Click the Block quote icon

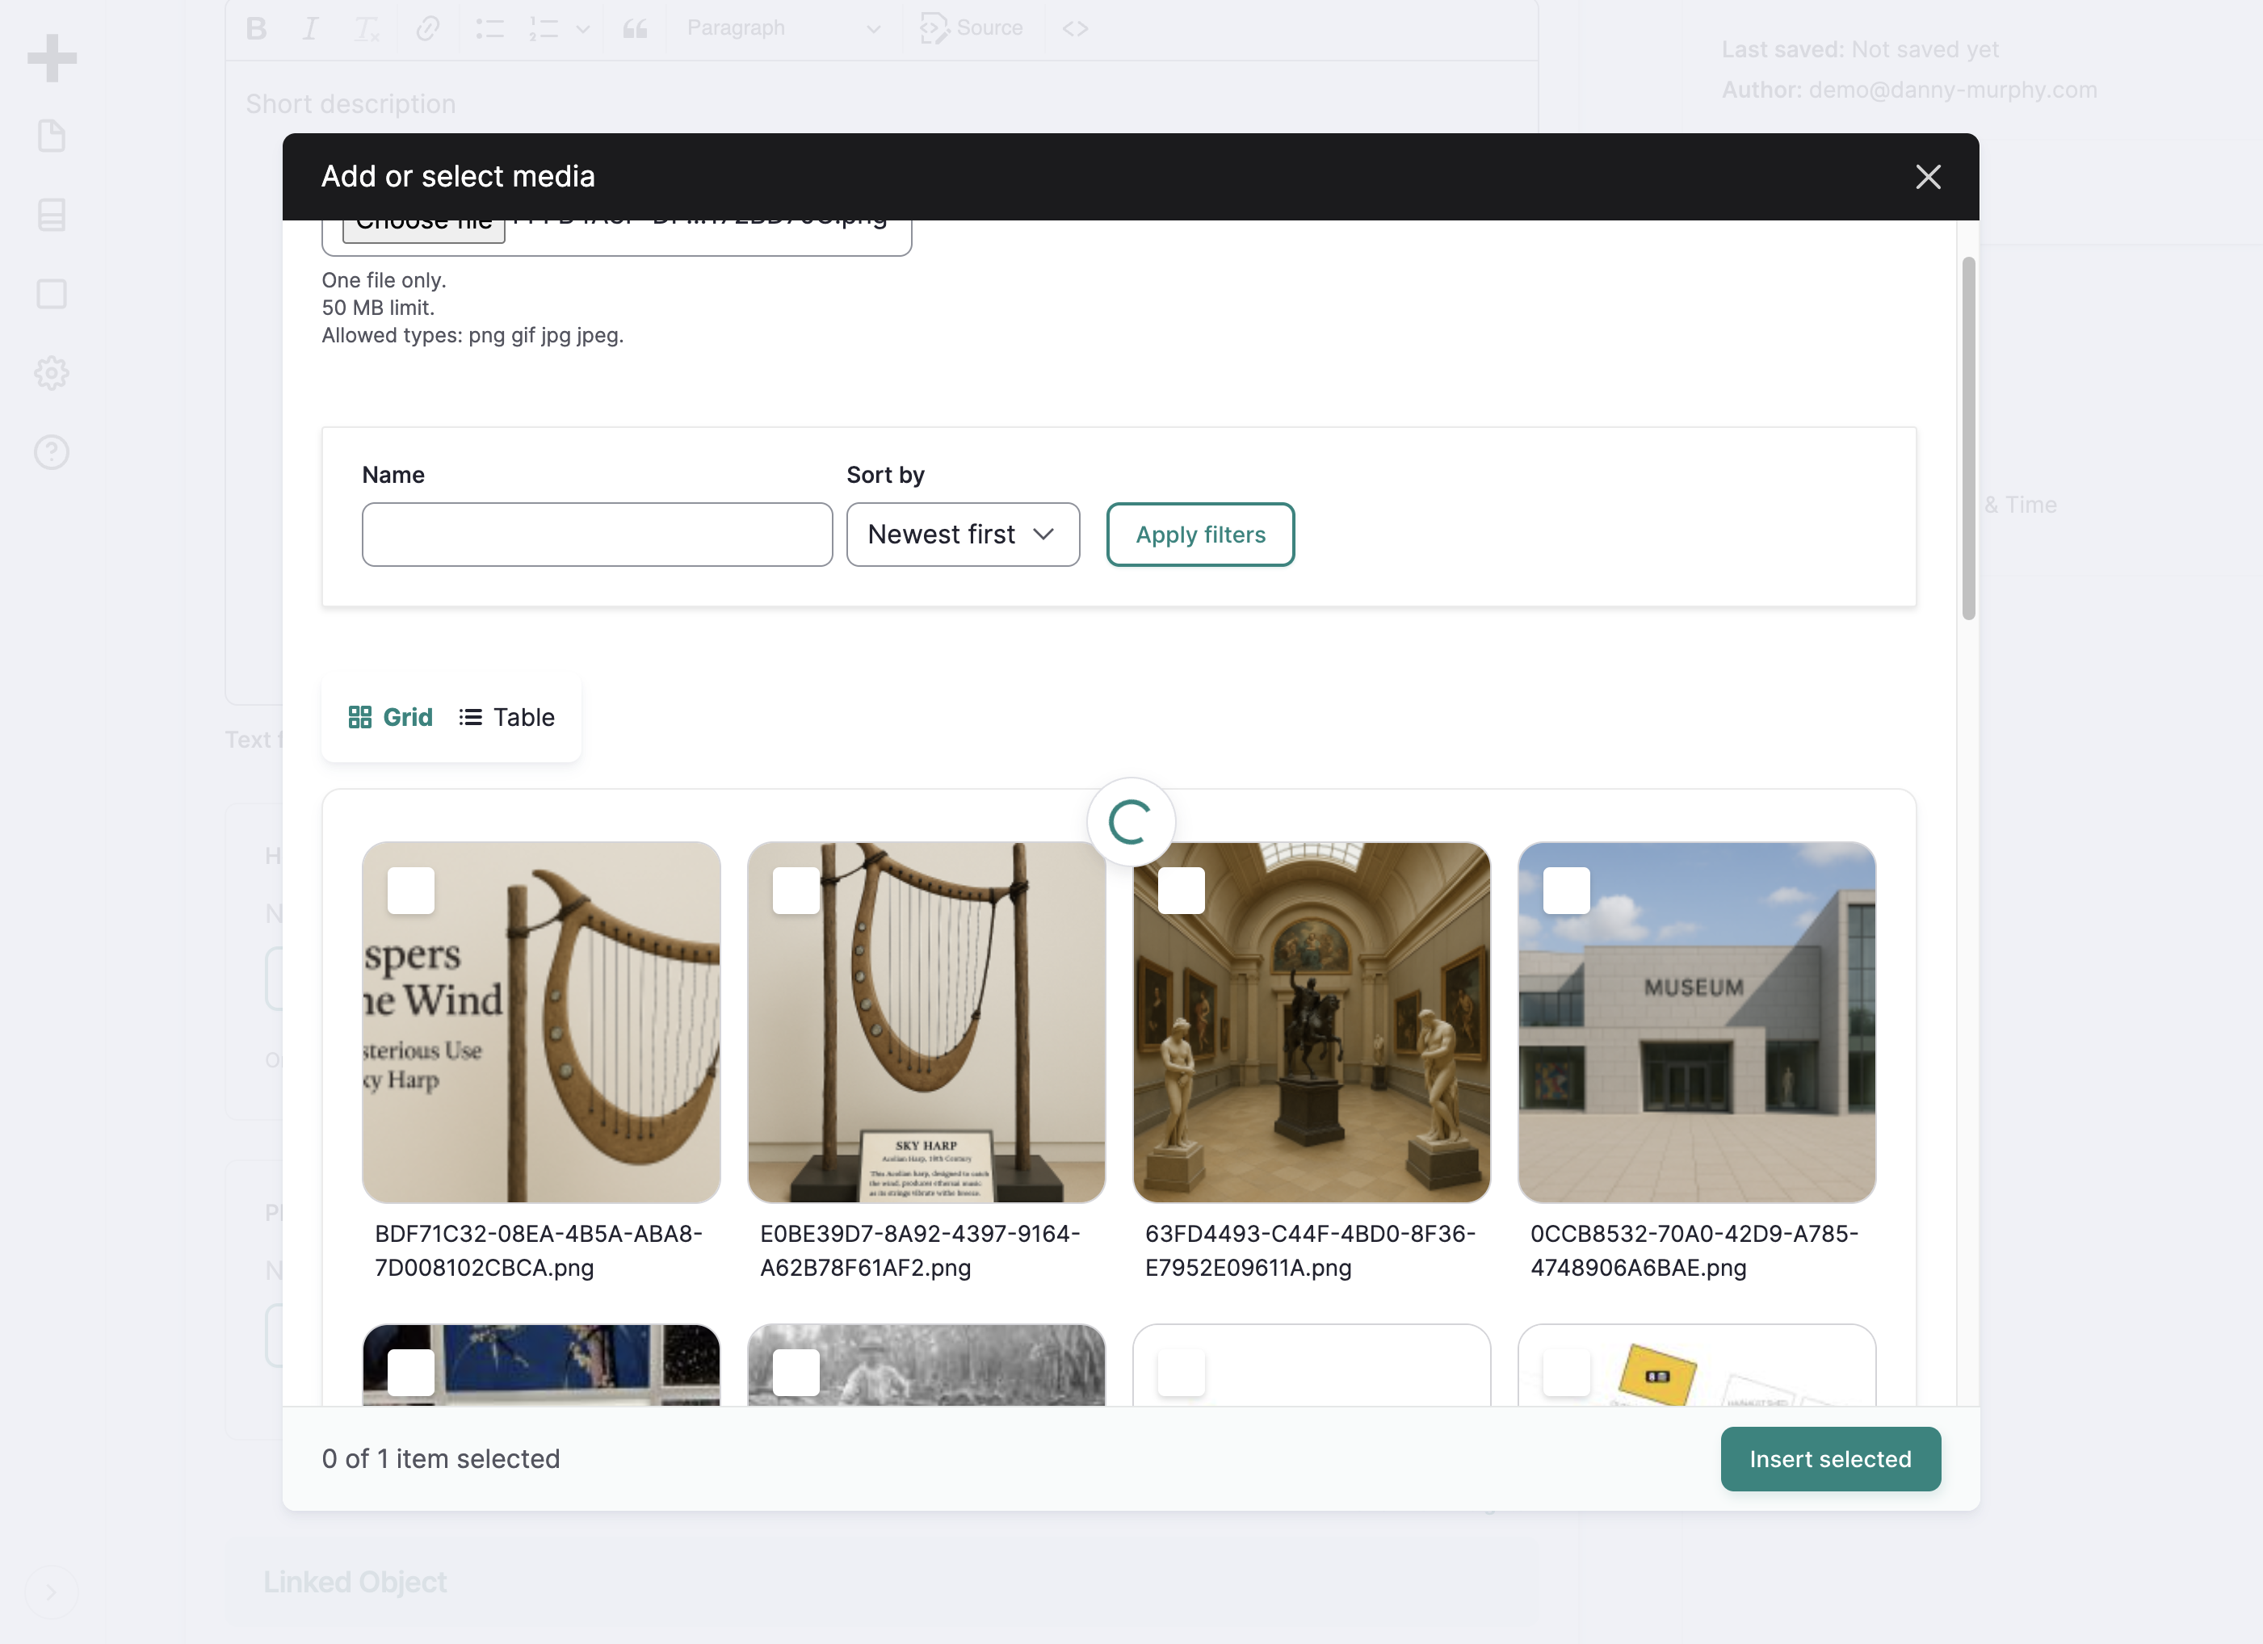[635, 28]
